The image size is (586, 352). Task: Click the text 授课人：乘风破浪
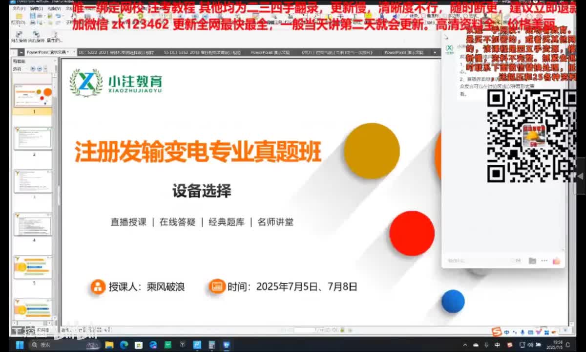click(x=147, y=286)
